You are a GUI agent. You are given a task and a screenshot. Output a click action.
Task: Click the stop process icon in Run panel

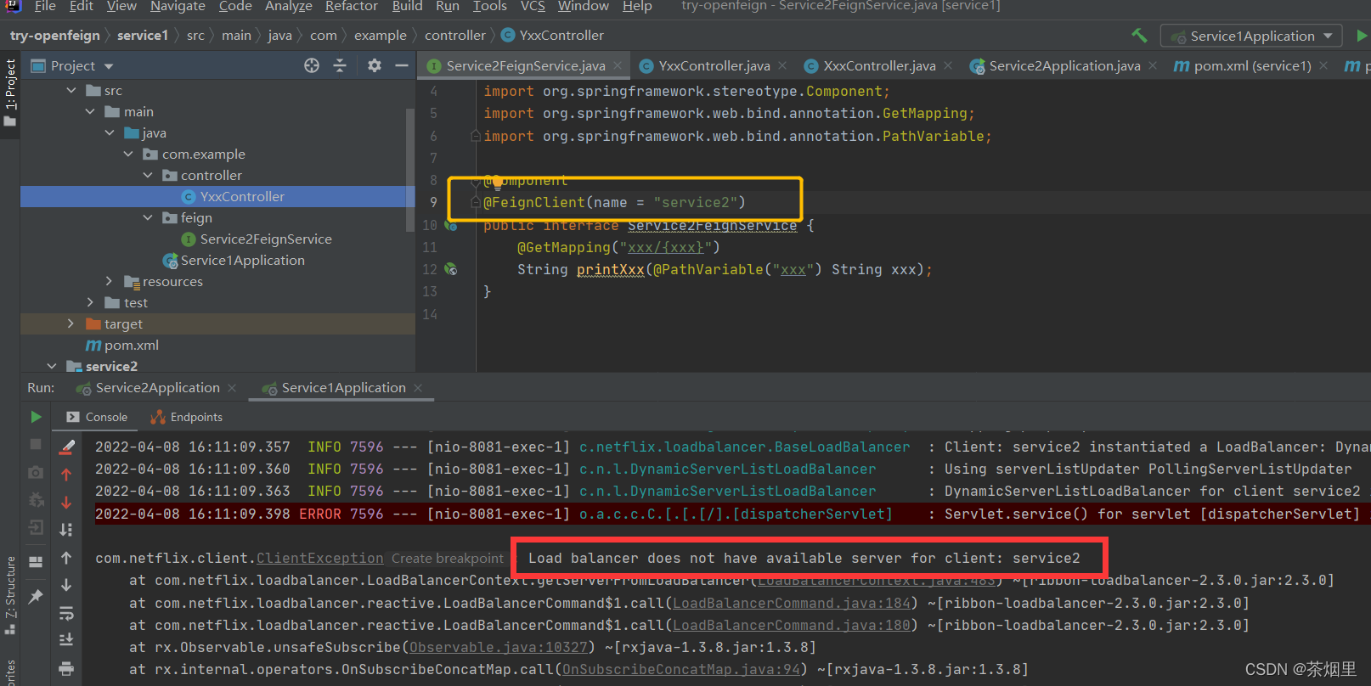click(36, 444)
